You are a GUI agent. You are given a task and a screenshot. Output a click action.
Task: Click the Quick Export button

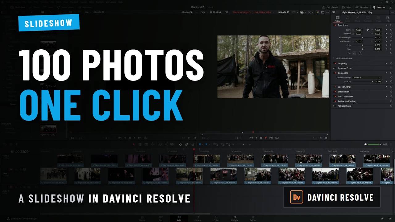coord(330,7)
